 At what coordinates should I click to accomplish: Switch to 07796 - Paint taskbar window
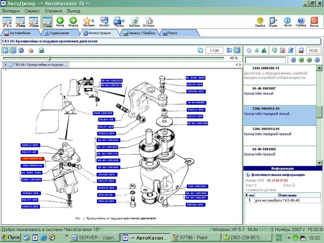pyautogui.click(x=196, y=238)
